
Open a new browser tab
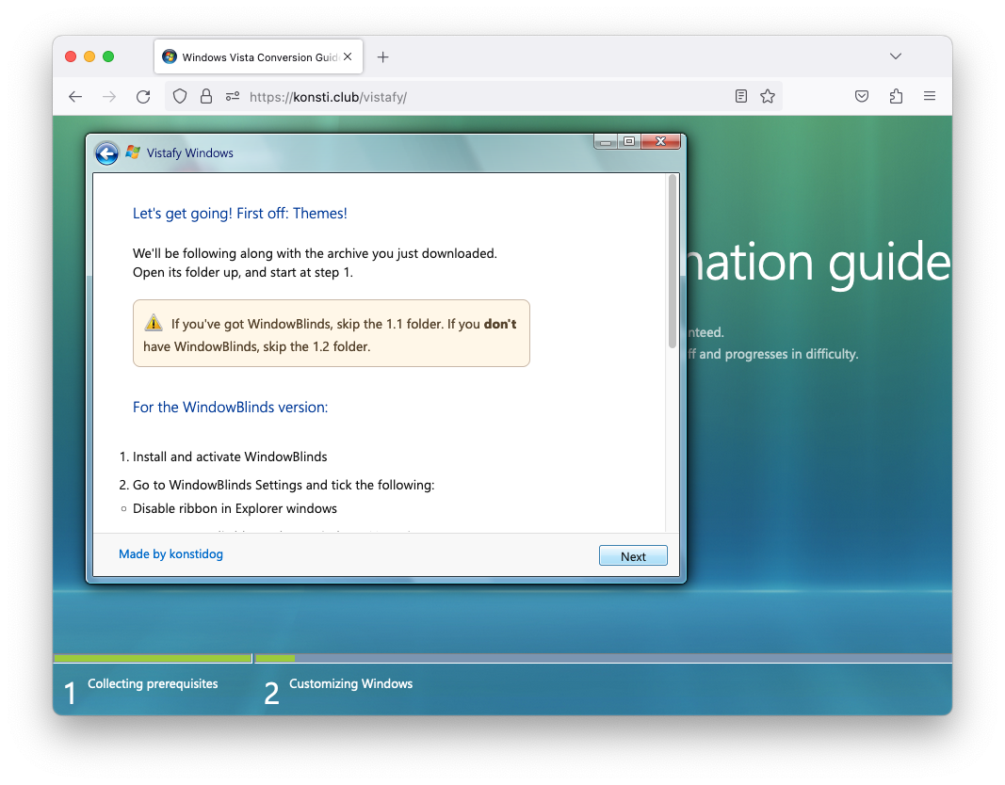[x=382, y=57]
